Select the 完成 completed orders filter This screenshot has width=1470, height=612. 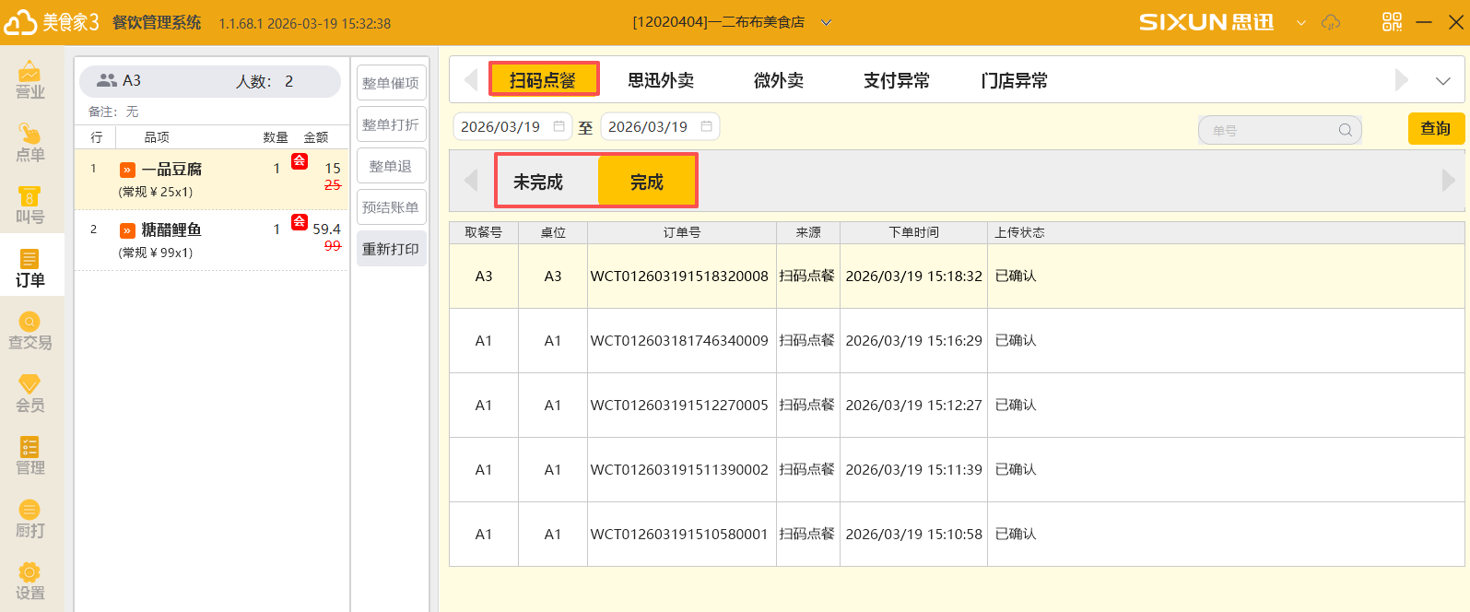(646, 182)
